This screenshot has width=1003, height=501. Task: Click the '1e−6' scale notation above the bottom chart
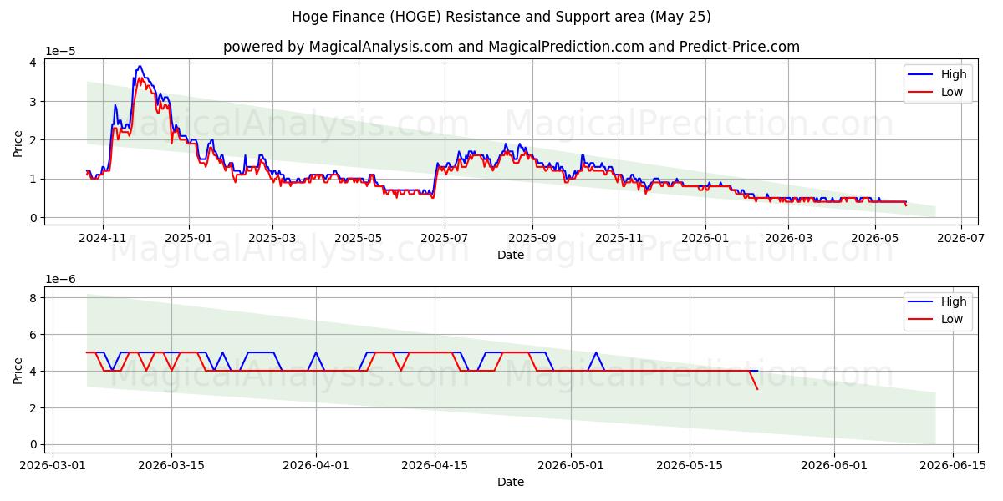tap(59, 279)
